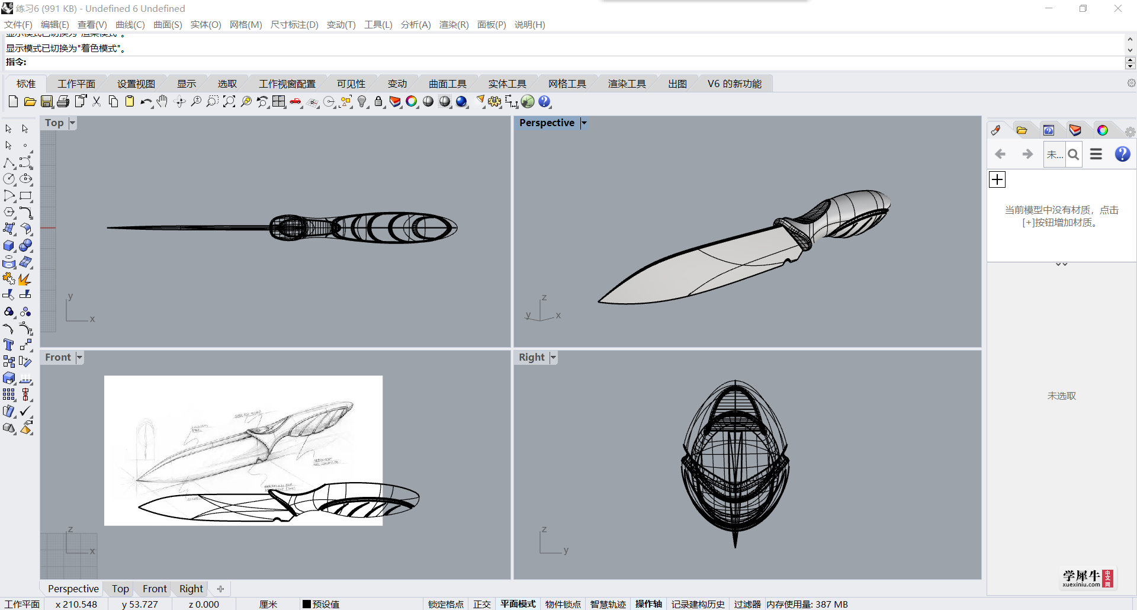Click black layer color swatch in status bar

tap(307, 604)
